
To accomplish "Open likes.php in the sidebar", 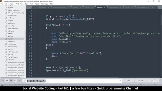I will [x=10, y=36].
